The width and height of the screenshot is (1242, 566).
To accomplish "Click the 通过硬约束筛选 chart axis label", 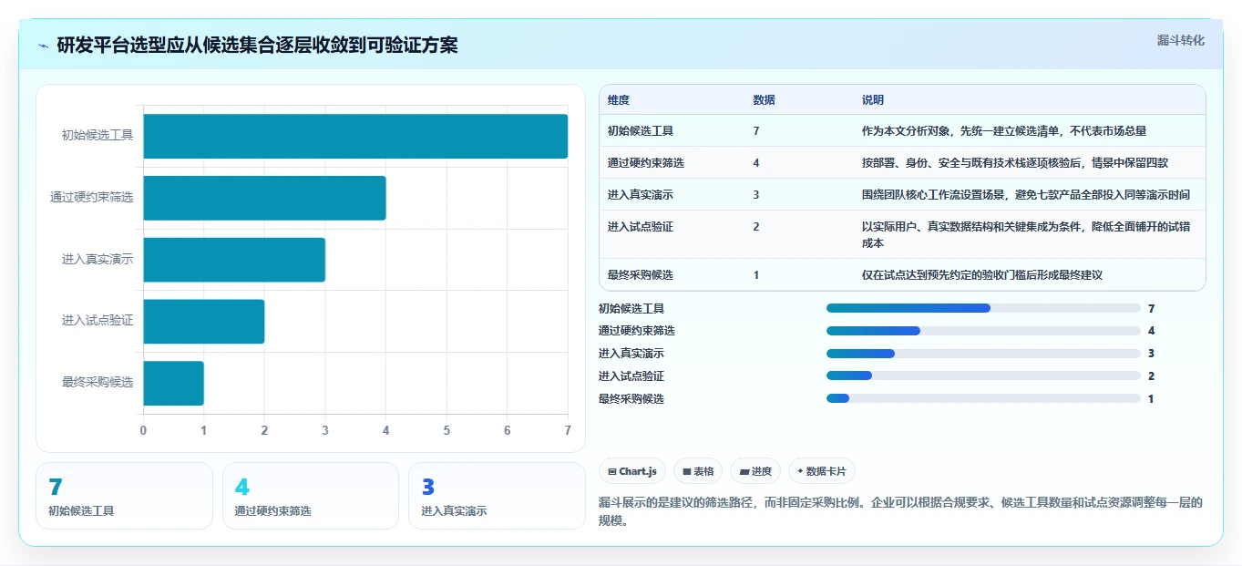I will coord(91,198).
